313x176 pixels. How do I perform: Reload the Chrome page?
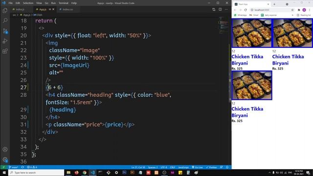click(x=246, y=10)
